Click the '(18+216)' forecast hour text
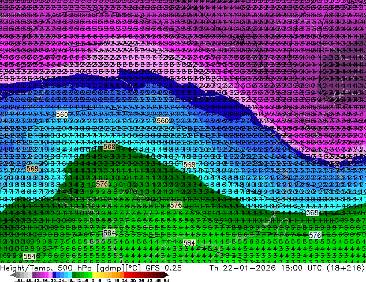366x282 pixels. click(347, 268)
